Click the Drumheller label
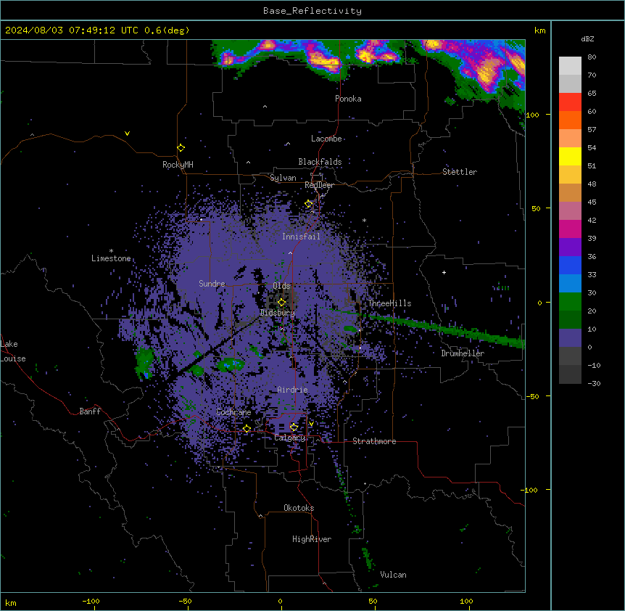Viewport: 625px width, 611px height. pos(463,353)
